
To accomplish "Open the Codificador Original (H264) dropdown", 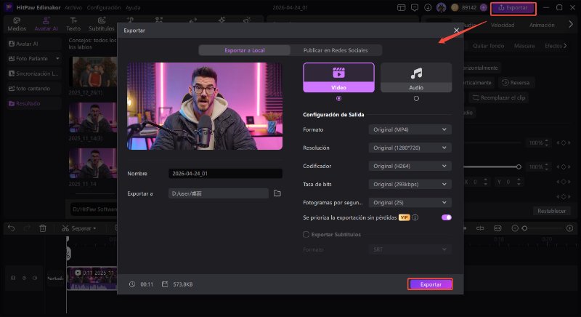I will click(410, 166).
